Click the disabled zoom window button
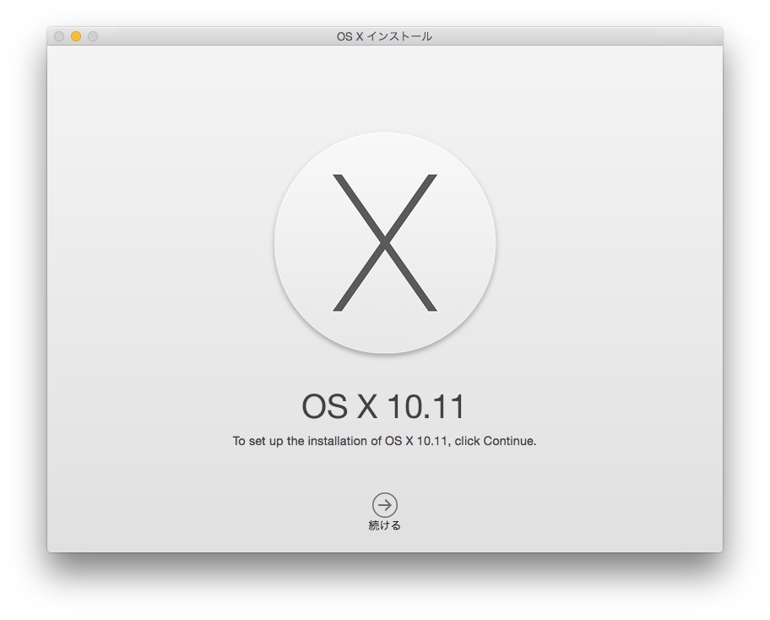Viewport: 770px width, 620px height. [93, 36]
